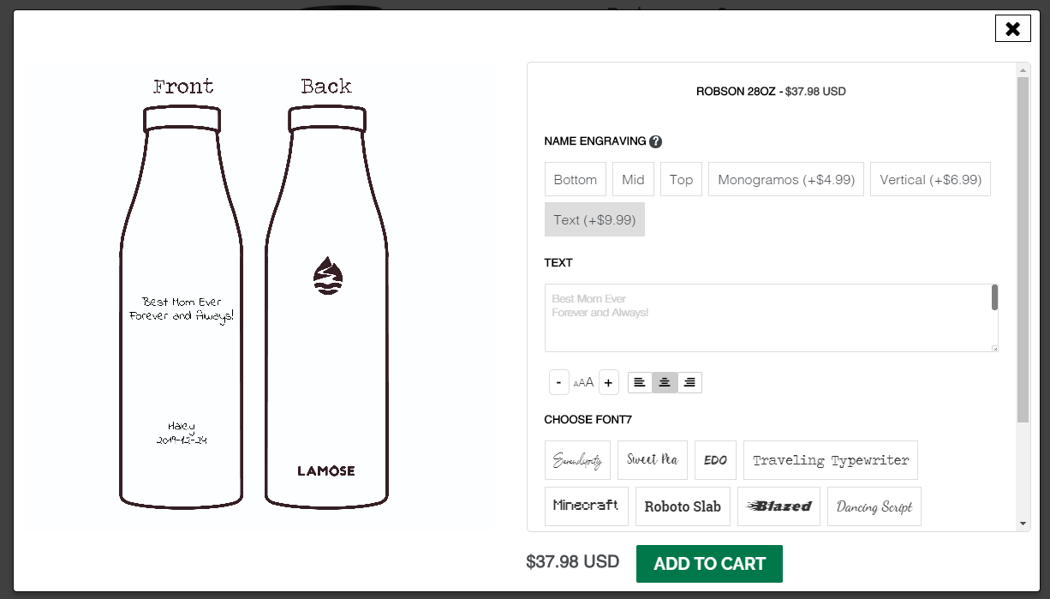Click the Add to Cart button

709,564
